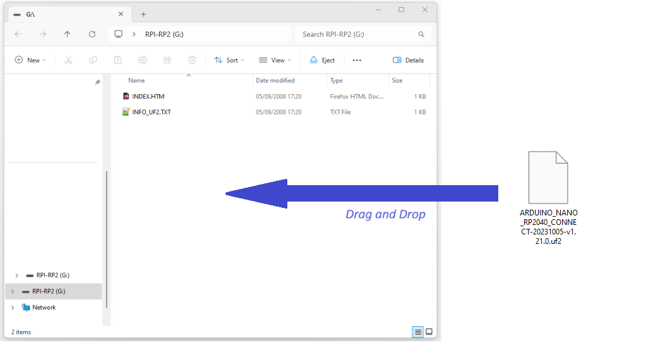The width and height of the screenshot is (665, 345).
Task: Select the INFO_UF2.TXT file
Action: click(x=152, y=112)
